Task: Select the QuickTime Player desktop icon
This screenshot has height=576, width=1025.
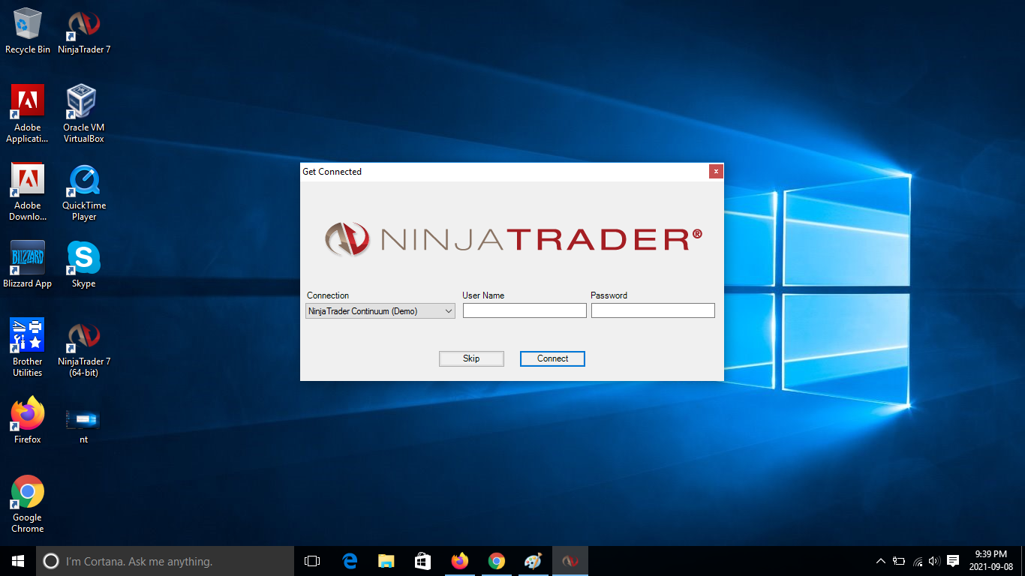Action: coord(84,192)
